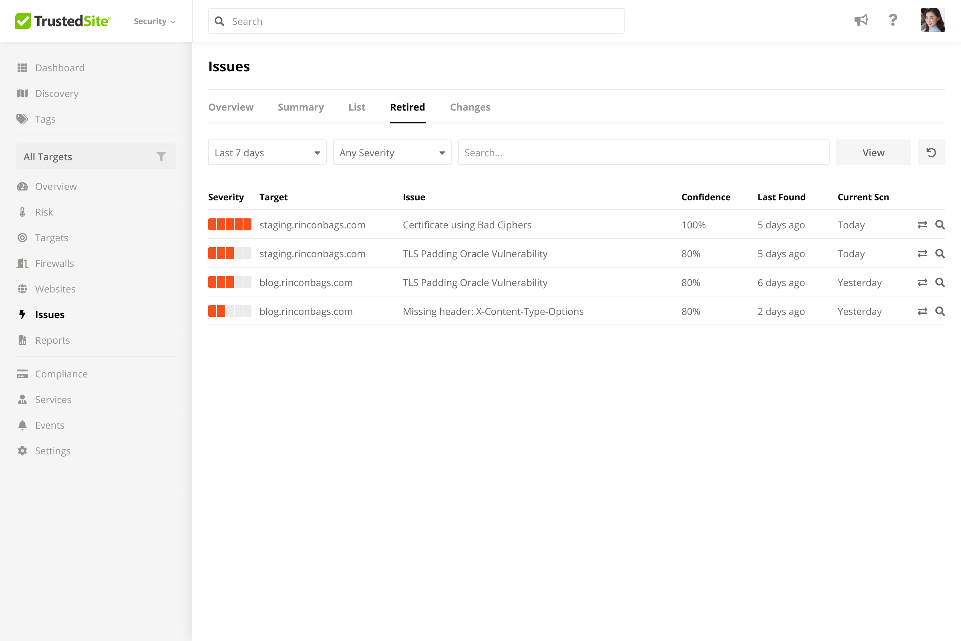Click the announcements megaphone icon

861,20
